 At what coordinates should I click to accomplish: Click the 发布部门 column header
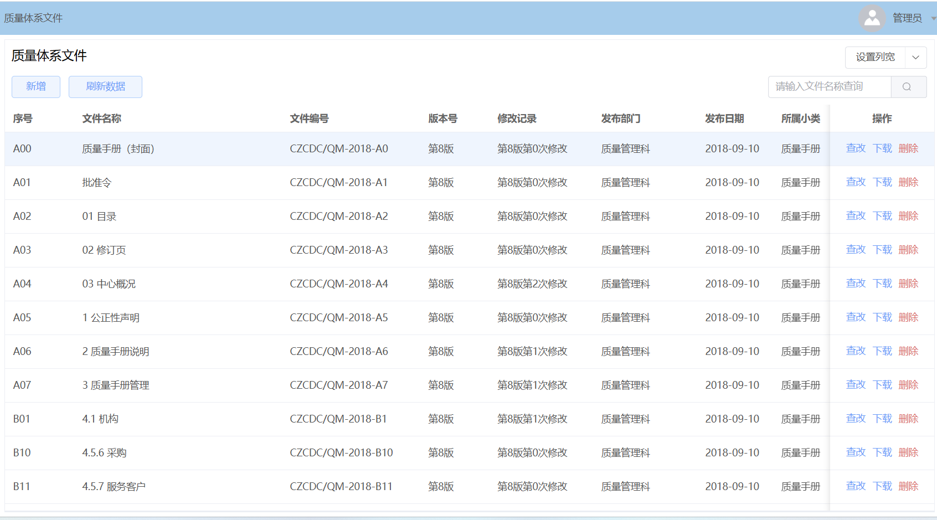[x=621, y=119]
